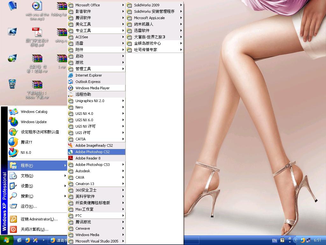The width and height of the screenshot is (326, 245).
Task: Open the Nero program group
Action: coord(96,107)
